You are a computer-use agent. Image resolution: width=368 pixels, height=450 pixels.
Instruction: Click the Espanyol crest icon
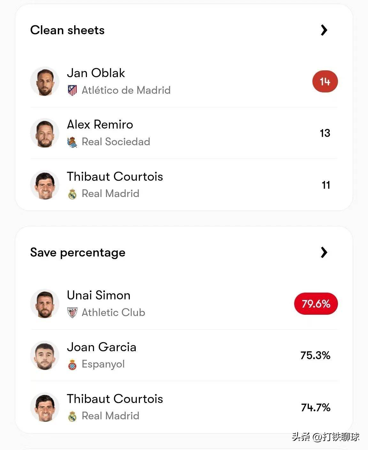pyautogui.click(x=73, y=364)
